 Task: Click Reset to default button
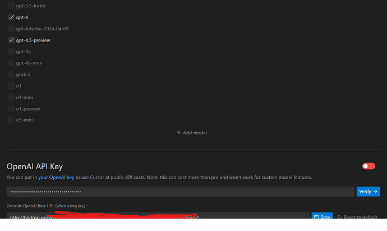tap(357, 216)
